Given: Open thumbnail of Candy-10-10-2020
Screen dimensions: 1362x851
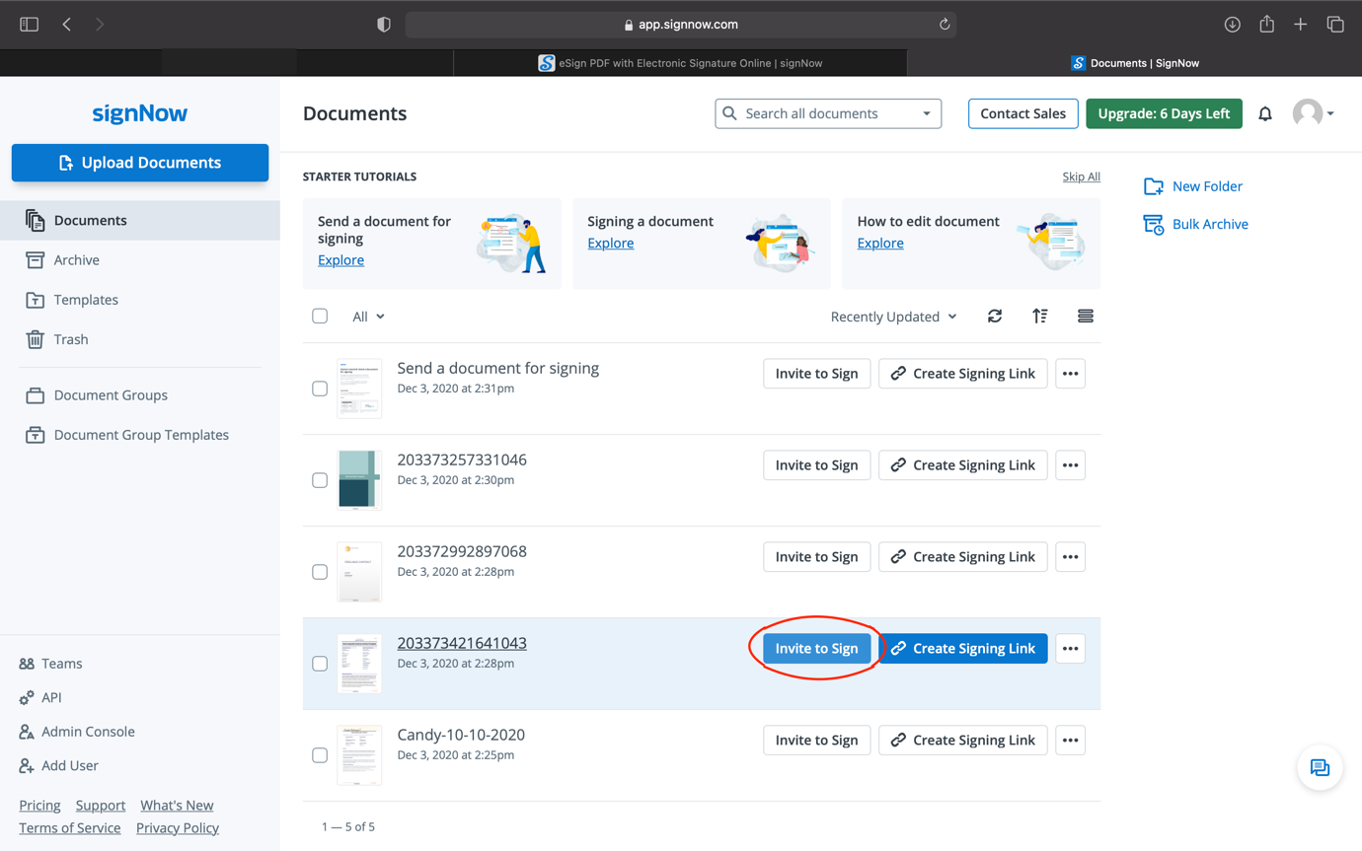Looking at the screenshot, I should pyautogui.click(x=359, y=754).
